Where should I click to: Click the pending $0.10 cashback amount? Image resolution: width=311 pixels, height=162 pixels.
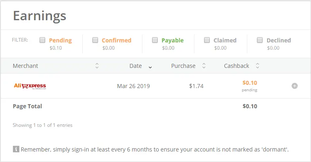pyautogui.click(x=250, y=83)
